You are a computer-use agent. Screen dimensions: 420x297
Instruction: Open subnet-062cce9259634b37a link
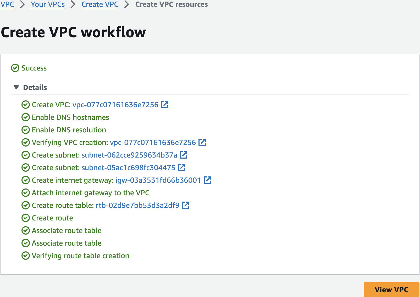(x=129, y=155)
